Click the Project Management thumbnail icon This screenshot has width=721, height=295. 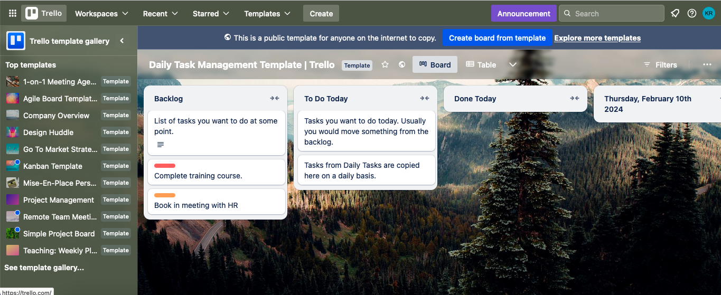[x=13, y=199]
